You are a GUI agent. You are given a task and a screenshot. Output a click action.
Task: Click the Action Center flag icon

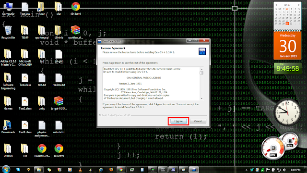pos(268,170)
